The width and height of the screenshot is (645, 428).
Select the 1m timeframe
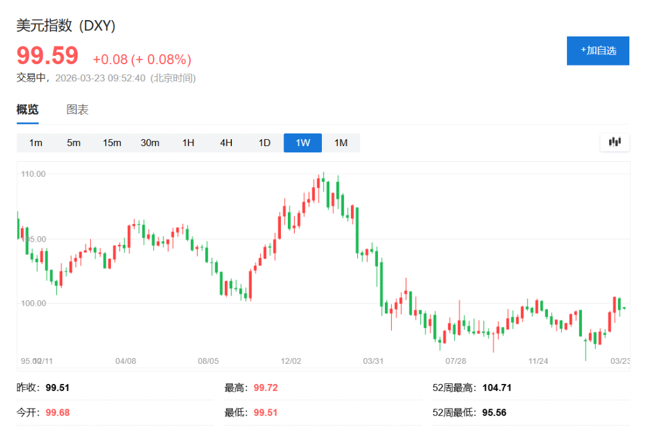[36, 143]
